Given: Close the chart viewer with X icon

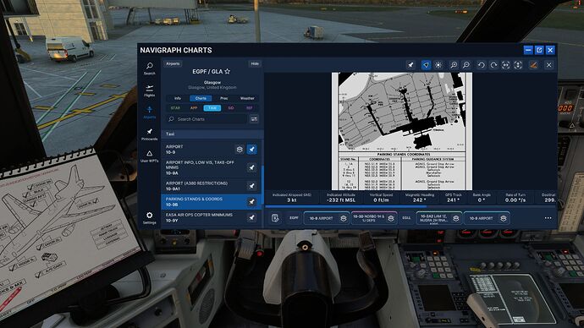Looking at the screenshot, I should pyautogui.click(x=549, y=65).
